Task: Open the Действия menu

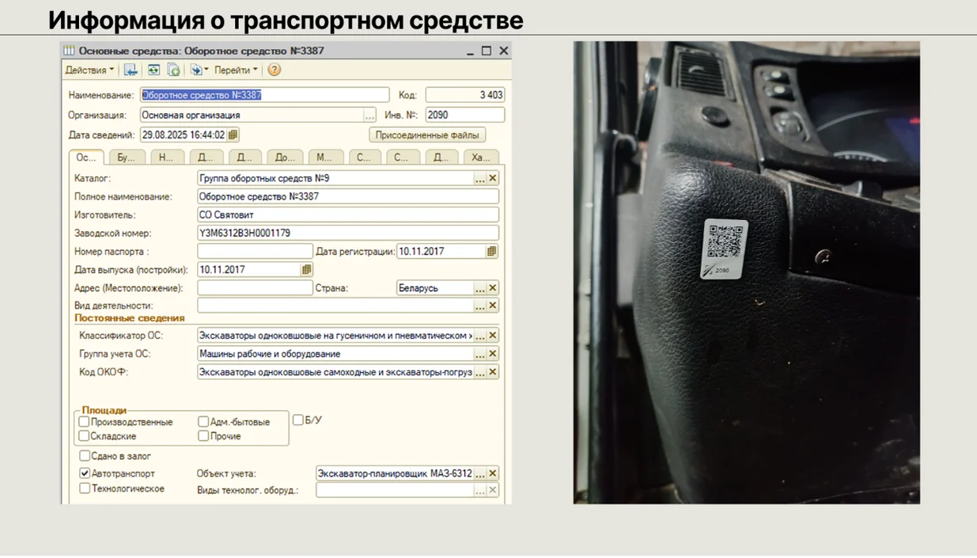Action: 87,70
